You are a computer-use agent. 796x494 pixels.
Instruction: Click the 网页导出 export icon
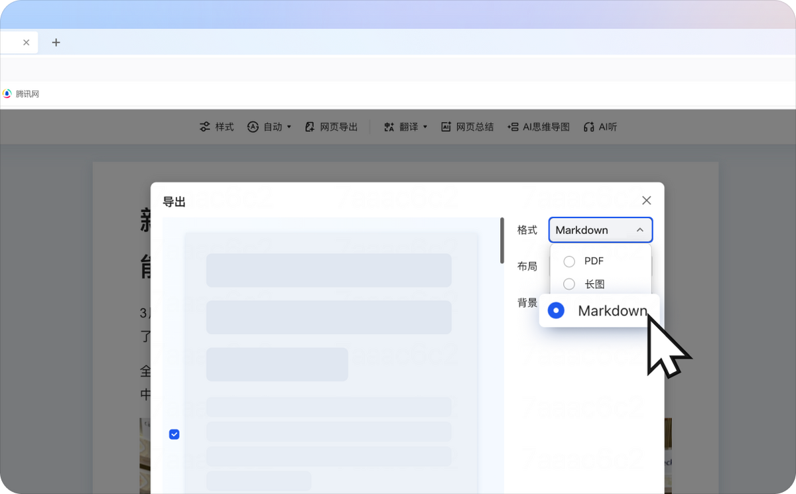(310, 127)
